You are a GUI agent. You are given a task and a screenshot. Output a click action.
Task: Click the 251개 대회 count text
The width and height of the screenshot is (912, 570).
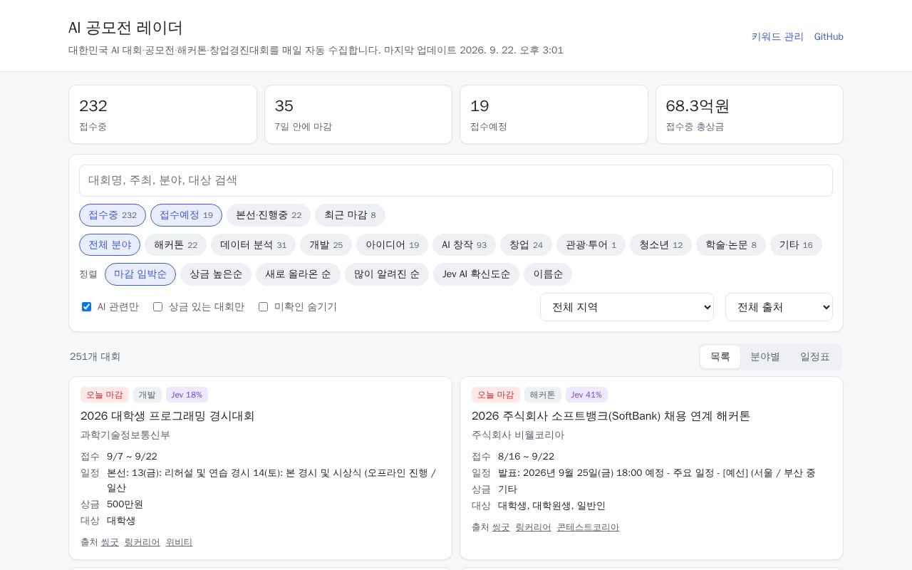pos(95,357)
